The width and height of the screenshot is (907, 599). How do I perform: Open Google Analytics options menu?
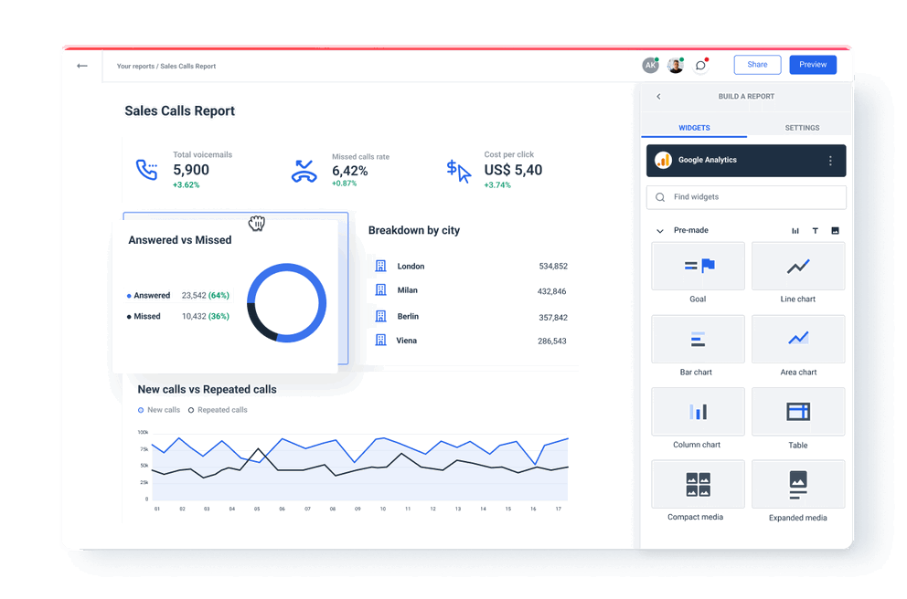831,160
